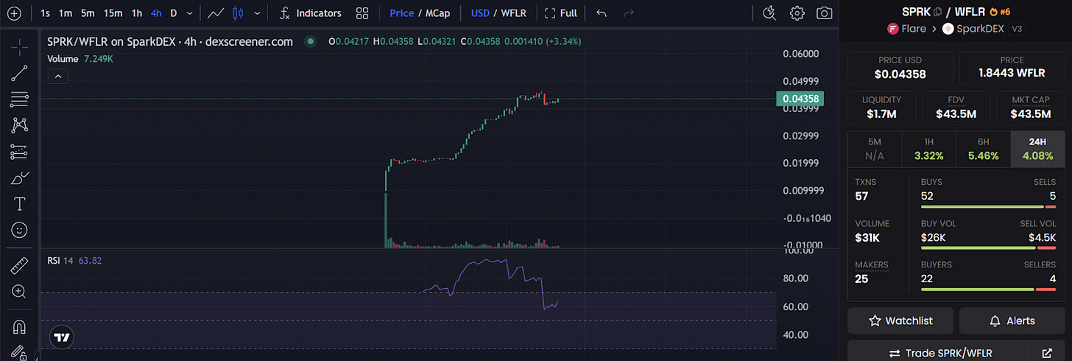Take a chart snapshot with the camera
Image resolution: width=1072 pixels, height=361 pixels.
pyautogui.click(x=825, y=13)
